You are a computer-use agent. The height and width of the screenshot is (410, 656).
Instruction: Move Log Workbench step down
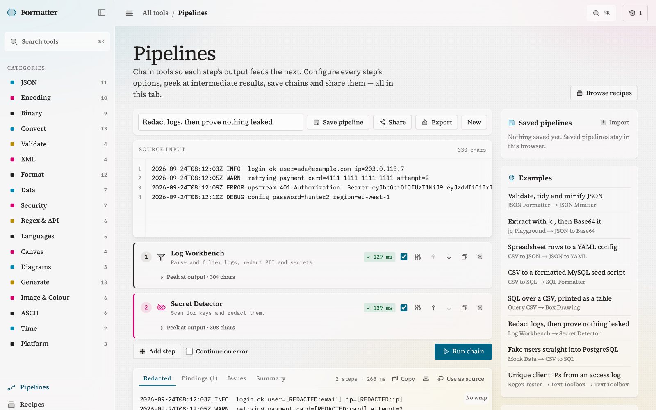(x=449, y=257)
